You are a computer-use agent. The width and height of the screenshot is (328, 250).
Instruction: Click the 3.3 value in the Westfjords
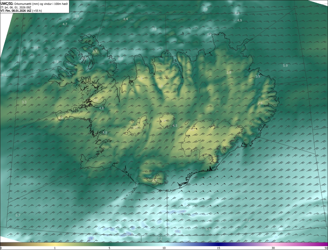coord(95,52)
